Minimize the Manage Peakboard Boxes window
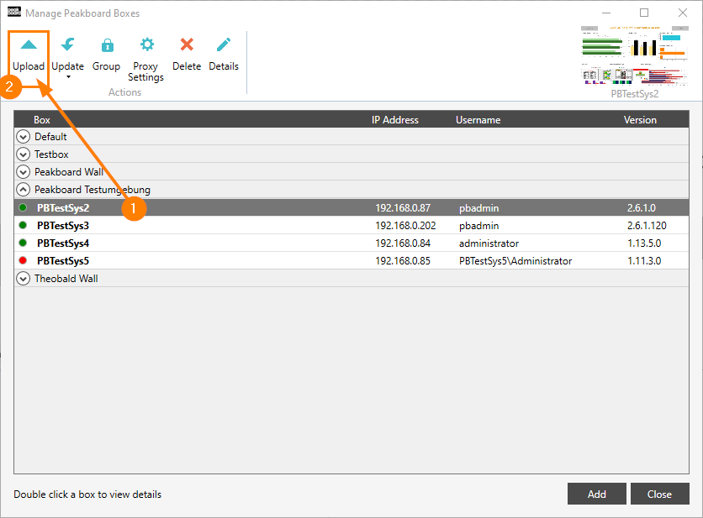Image resolution: width=703 pixels, height=518 pixels. click(x=606, y=13)
